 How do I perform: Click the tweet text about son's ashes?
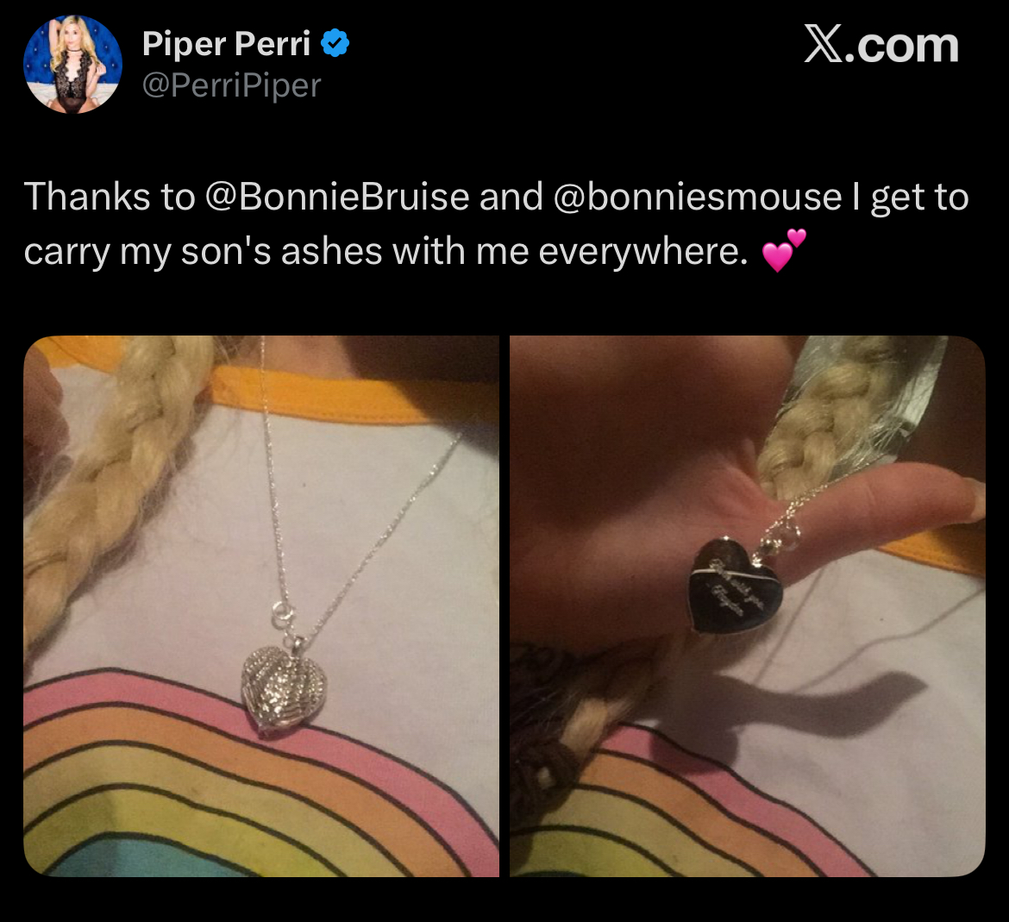click(x=496, y=224)
